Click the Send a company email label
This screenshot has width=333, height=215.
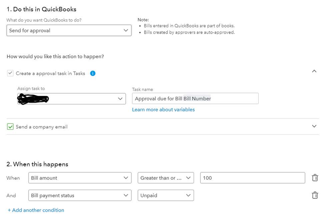point(42,127)
